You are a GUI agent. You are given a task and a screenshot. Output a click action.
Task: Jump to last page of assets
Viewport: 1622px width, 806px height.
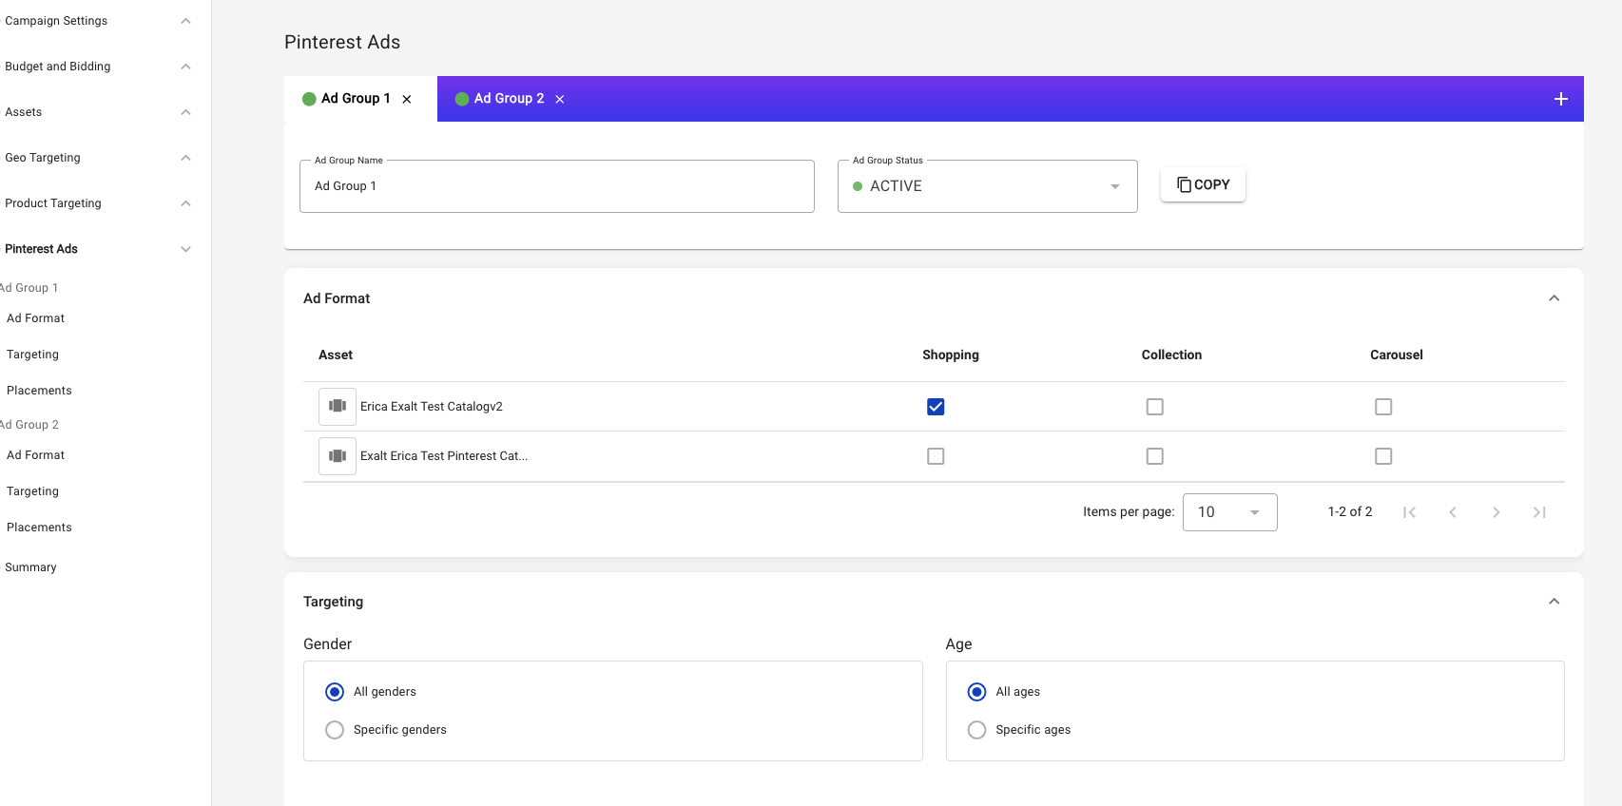(x=1539, y=512)
